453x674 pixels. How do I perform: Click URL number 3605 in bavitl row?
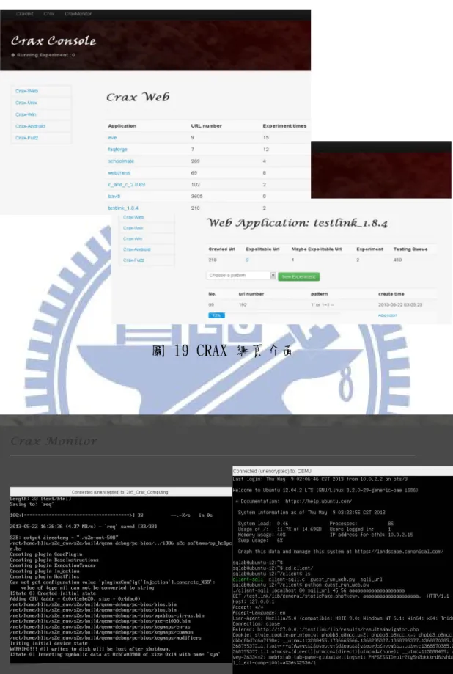click(196, 196)
